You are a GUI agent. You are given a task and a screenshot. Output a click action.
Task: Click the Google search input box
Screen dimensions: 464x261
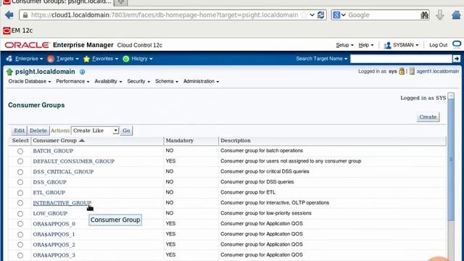(x=384, y=14)
